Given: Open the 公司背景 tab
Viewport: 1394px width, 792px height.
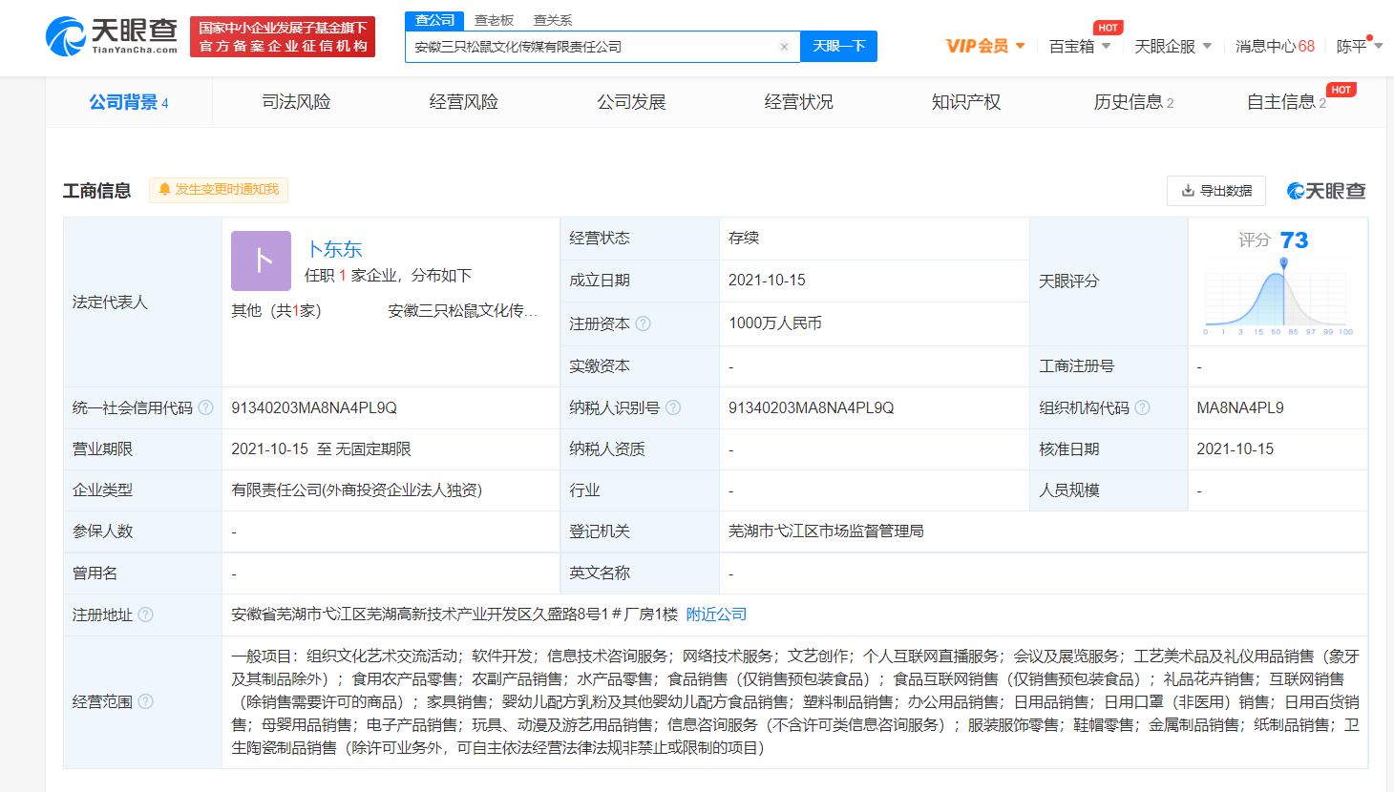Looking at the screenshot, I should tap(128, 102).
